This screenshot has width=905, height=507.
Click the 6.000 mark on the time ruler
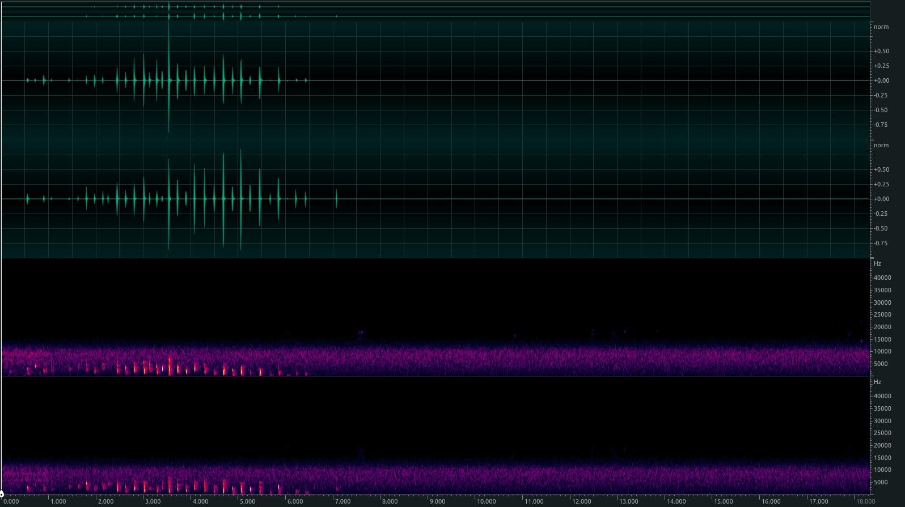pos(295,501)
